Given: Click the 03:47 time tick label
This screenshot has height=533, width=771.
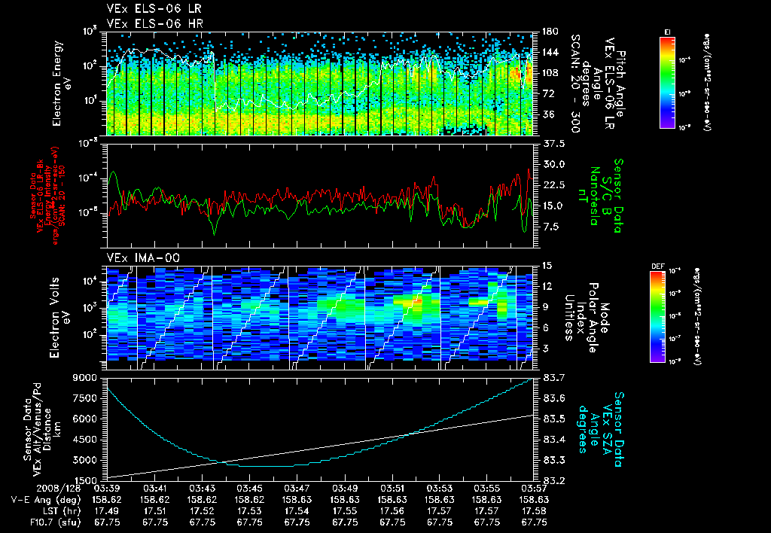Looking at the screenshot, I should [297, 489].
